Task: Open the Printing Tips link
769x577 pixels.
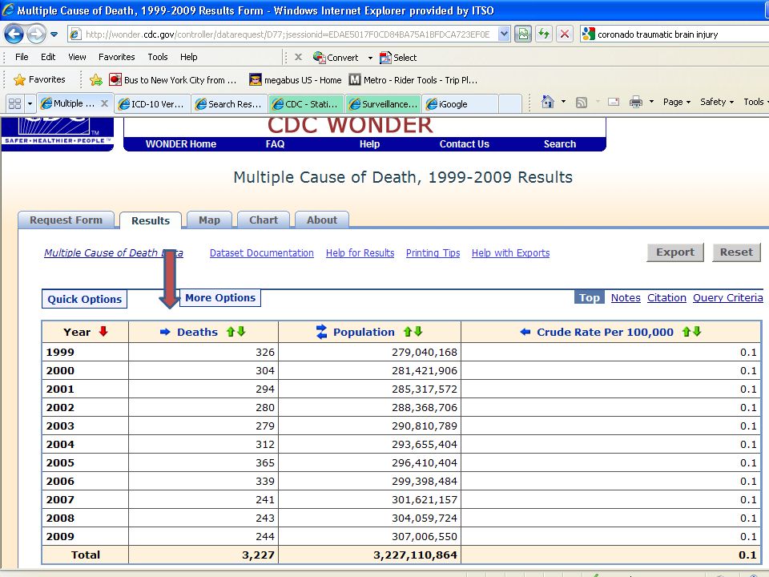Action: [433, 253]
